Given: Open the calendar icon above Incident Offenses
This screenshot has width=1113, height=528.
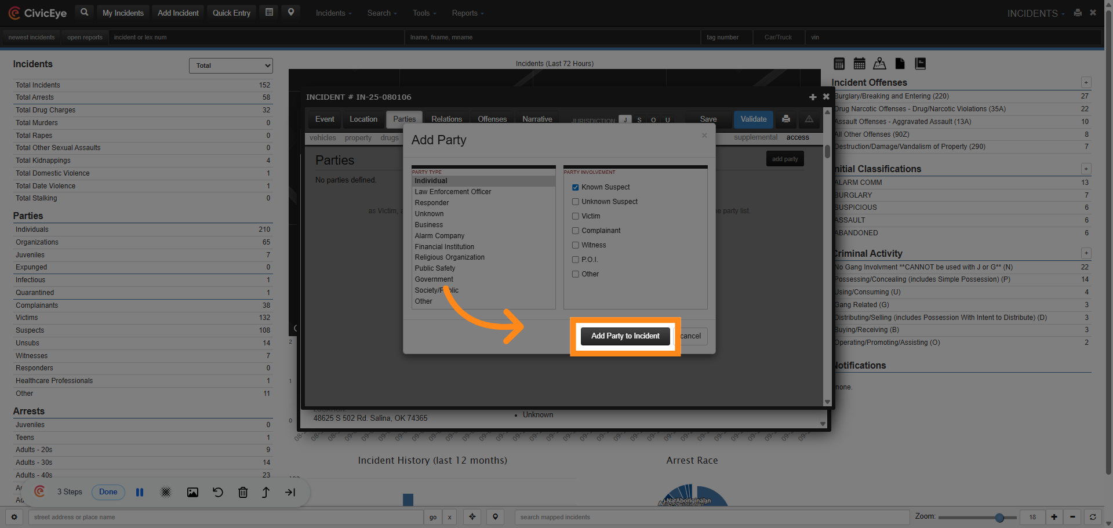Looking at the screenshot, I should 860,64.
